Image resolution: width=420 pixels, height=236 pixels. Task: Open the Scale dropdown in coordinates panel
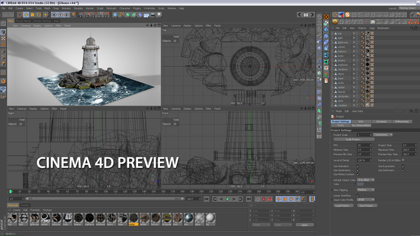point(283,225)
